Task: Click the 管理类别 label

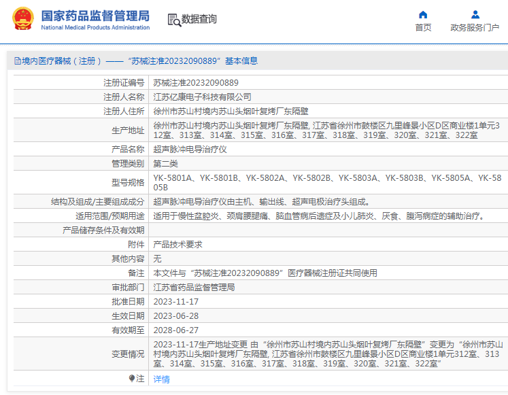Action: pos(128,163)
